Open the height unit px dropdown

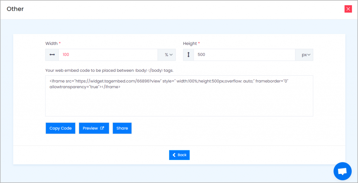click(x=304, y=55)
